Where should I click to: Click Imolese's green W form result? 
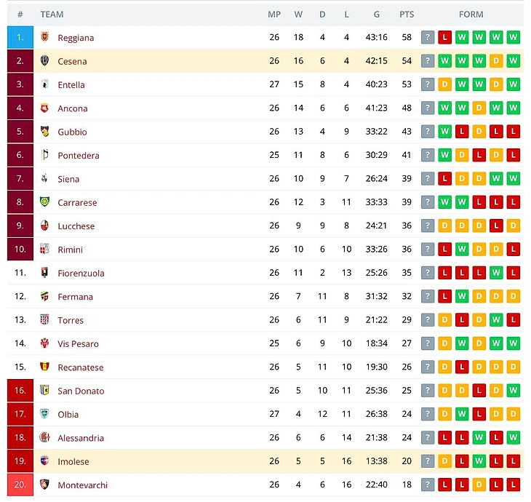coord(479,461)
